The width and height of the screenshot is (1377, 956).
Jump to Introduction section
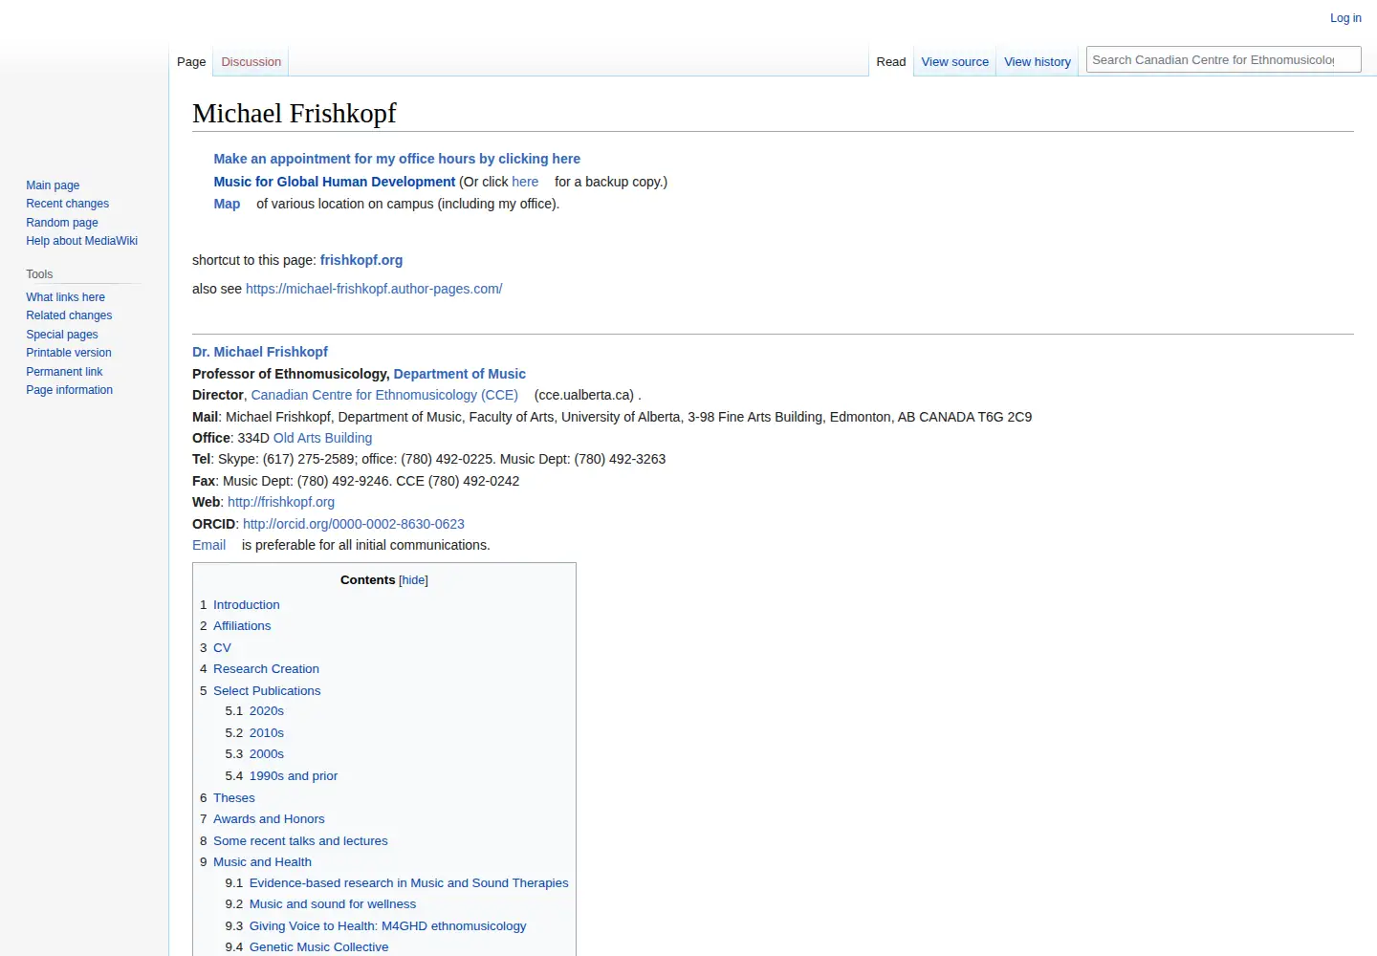[246, 605]
